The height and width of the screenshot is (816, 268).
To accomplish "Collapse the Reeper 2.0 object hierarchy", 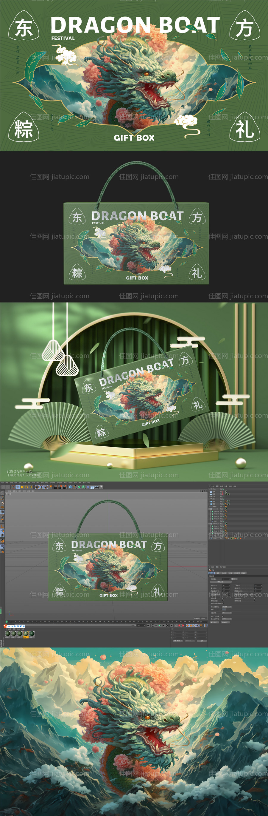I will pyautogui.click(x=209, y=524).
